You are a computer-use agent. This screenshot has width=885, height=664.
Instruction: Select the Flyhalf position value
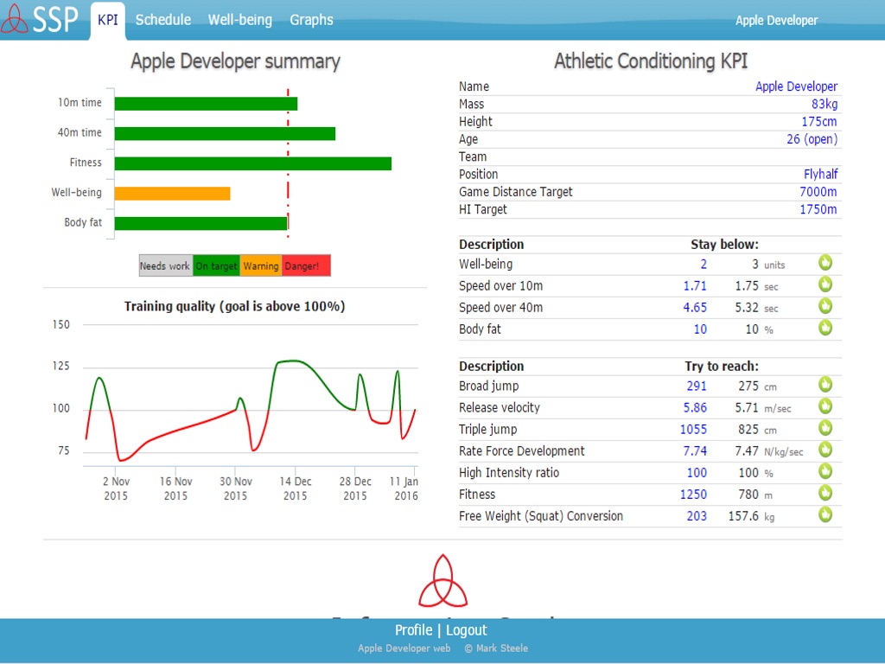(820, 174)
